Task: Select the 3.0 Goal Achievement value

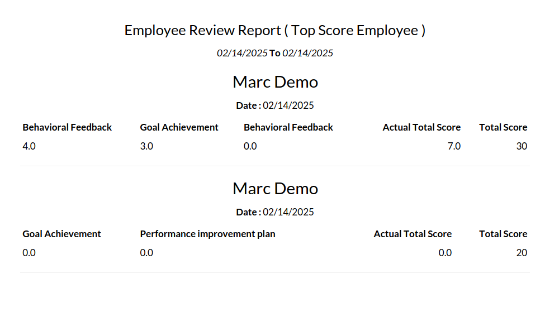Action: click(x=146, y=146)
